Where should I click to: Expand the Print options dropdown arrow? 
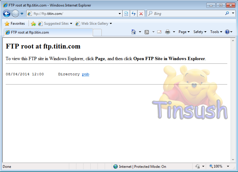point(174,32)
